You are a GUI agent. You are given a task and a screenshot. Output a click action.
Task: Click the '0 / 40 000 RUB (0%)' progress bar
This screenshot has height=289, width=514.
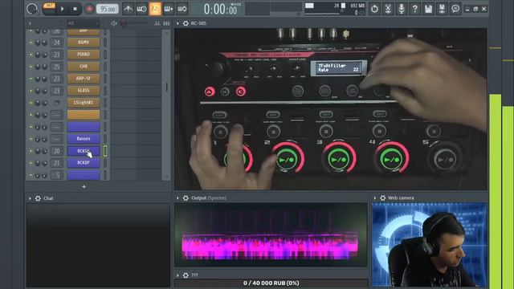[271, 283]
